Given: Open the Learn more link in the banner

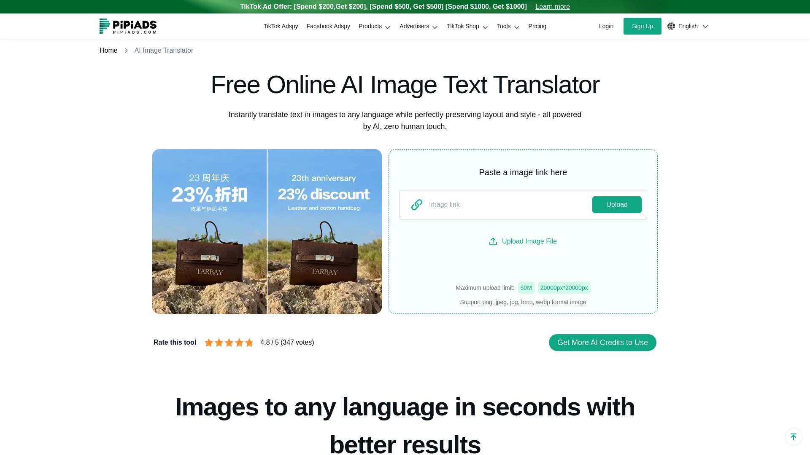Looking at the screenshot, I should 552,6.
